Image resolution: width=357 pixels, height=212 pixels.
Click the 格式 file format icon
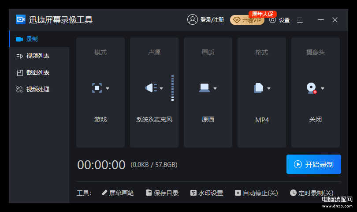tap(258, 88)
